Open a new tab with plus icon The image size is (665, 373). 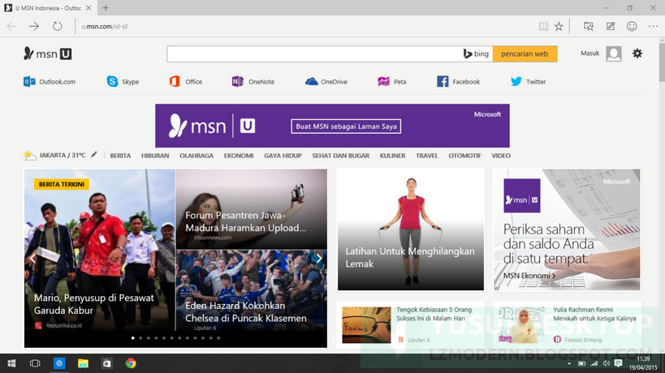[x=106, y=7]
